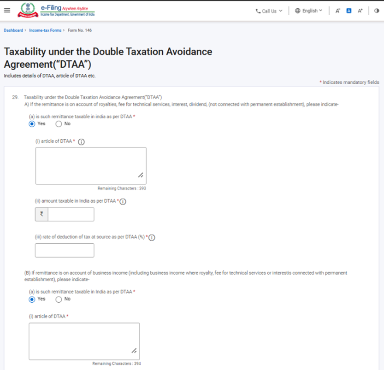384x370 pixels.
Task: Select Yes for section B business income taxable
Action: (32, 299)
